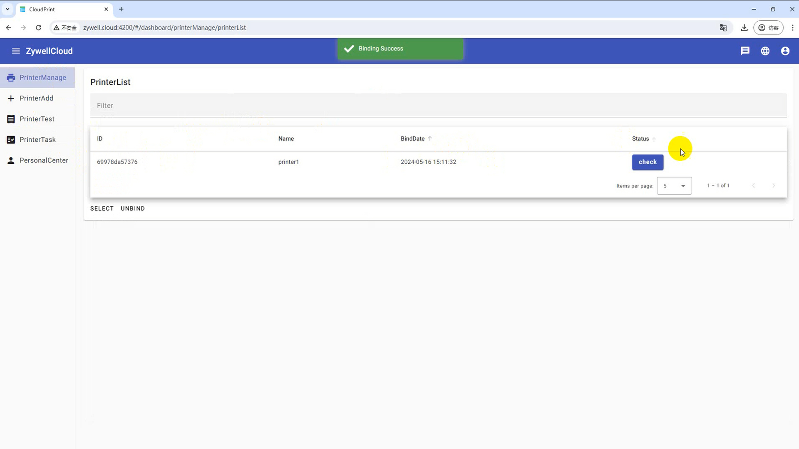This screenshot has width=799, height=449.
Task: Sort by BindDate arrow icon
Action: pyautogui.click(x=430, y=138)
